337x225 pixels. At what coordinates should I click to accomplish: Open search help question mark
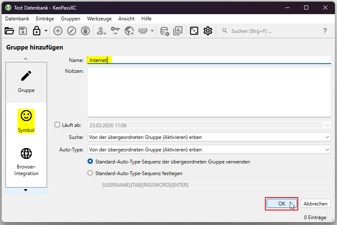coord(325,31)
